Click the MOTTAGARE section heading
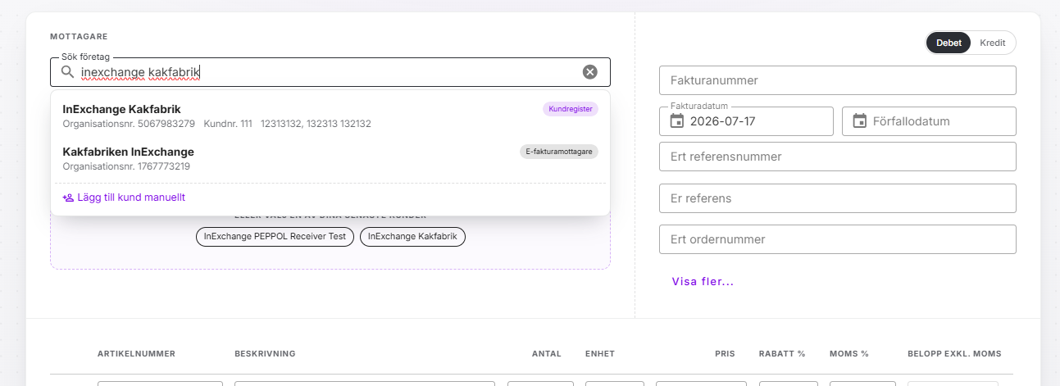 tap(79, 37)
